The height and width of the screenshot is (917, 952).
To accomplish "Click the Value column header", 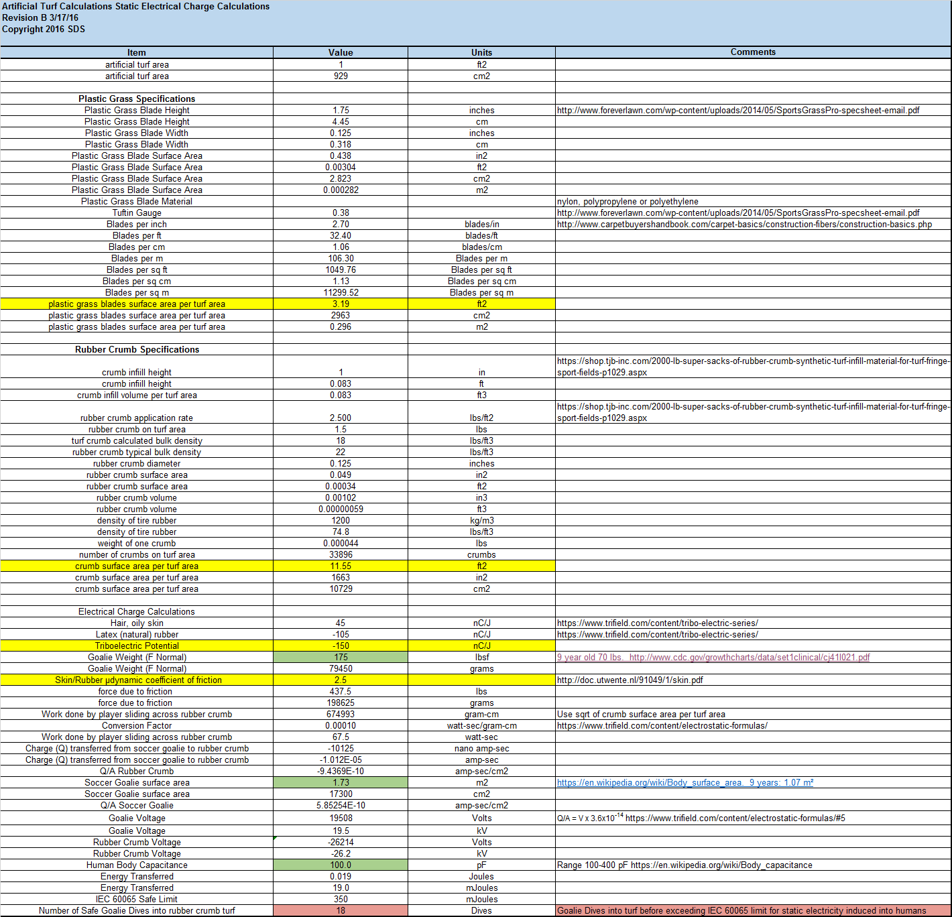I will click(x=341, y=52).
